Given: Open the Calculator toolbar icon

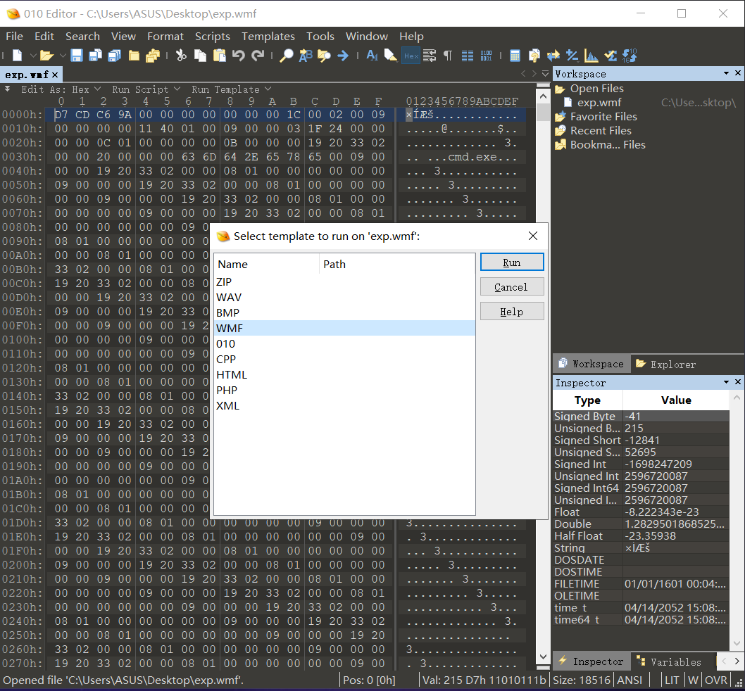Looking at the screenshot, I should (515, 56).
